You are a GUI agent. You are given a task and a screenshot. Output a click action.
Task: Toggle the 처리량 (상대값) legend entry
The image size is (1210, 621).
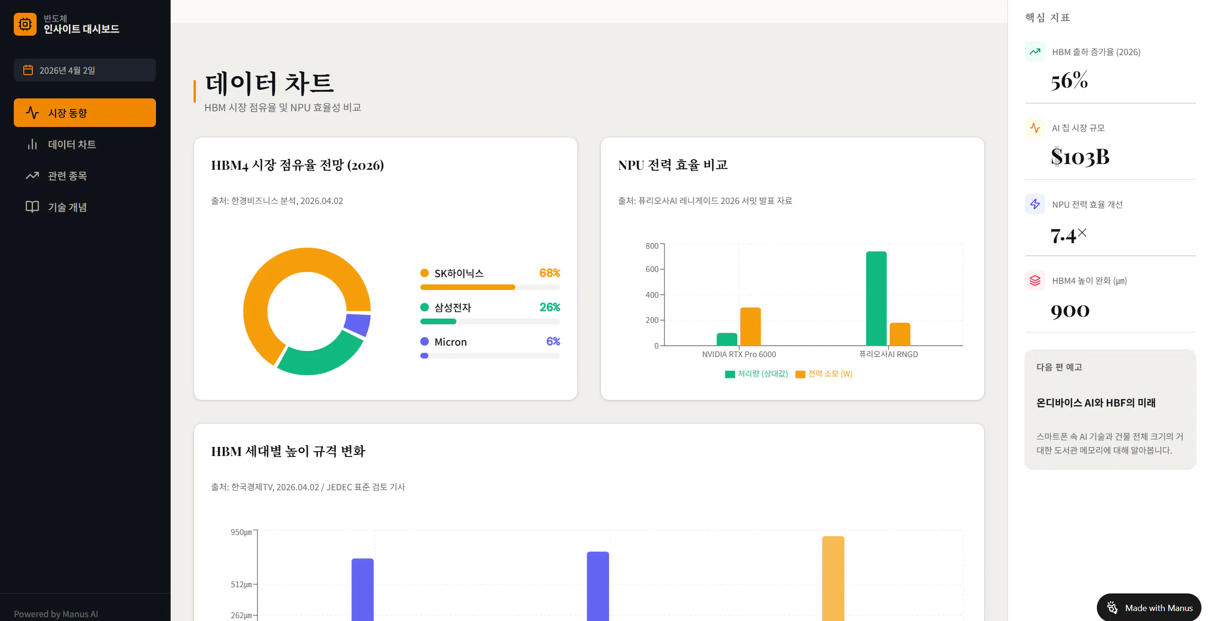756,374
